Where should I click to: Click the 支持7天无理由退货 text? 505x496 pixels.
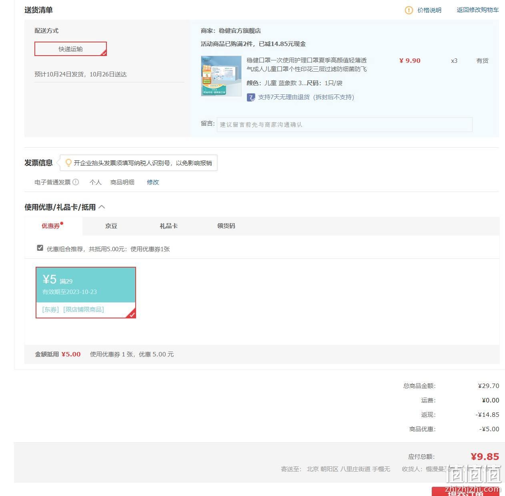(x=306, y=97)
